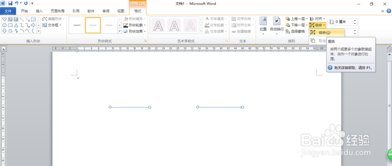Open 自动换行 (Wrap Text) dropdown
The image size is (392, 166).
point(277,26)
